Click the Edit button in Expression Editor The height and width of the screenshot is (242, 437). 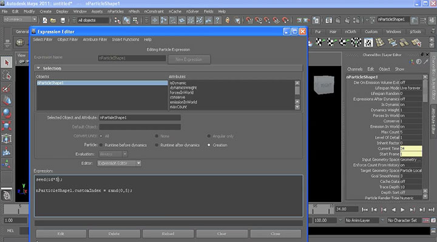click(x=61, y=234)
